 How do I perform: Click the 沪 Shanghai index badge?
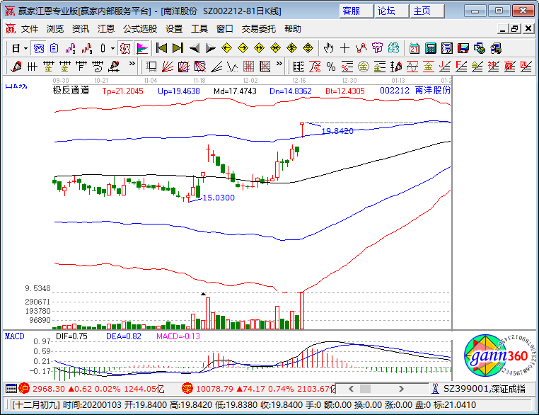pyautogui.click(x=25, y=389)
